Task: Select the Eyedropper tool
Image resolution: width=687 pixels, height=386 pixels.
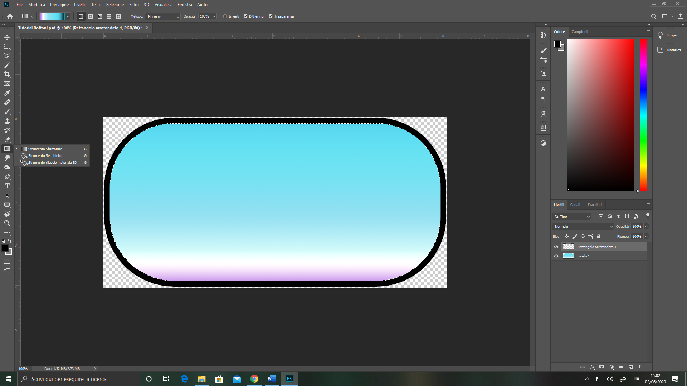Action: (x=7, y=93)
